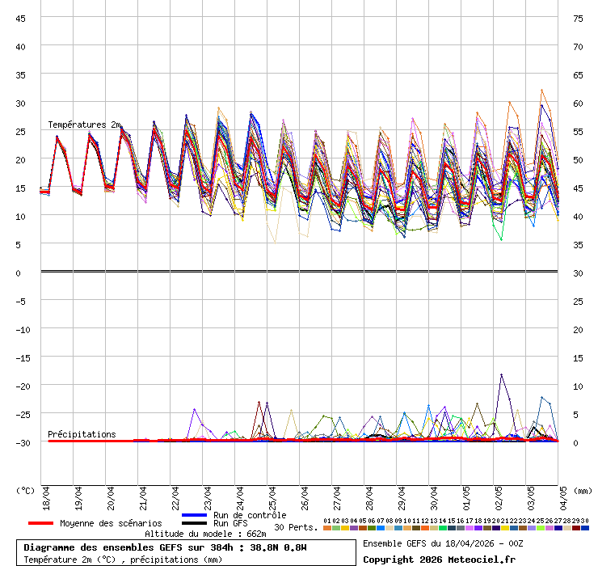
Task: Click the 30 Perts. legend label
Action: tap(296, 527)
